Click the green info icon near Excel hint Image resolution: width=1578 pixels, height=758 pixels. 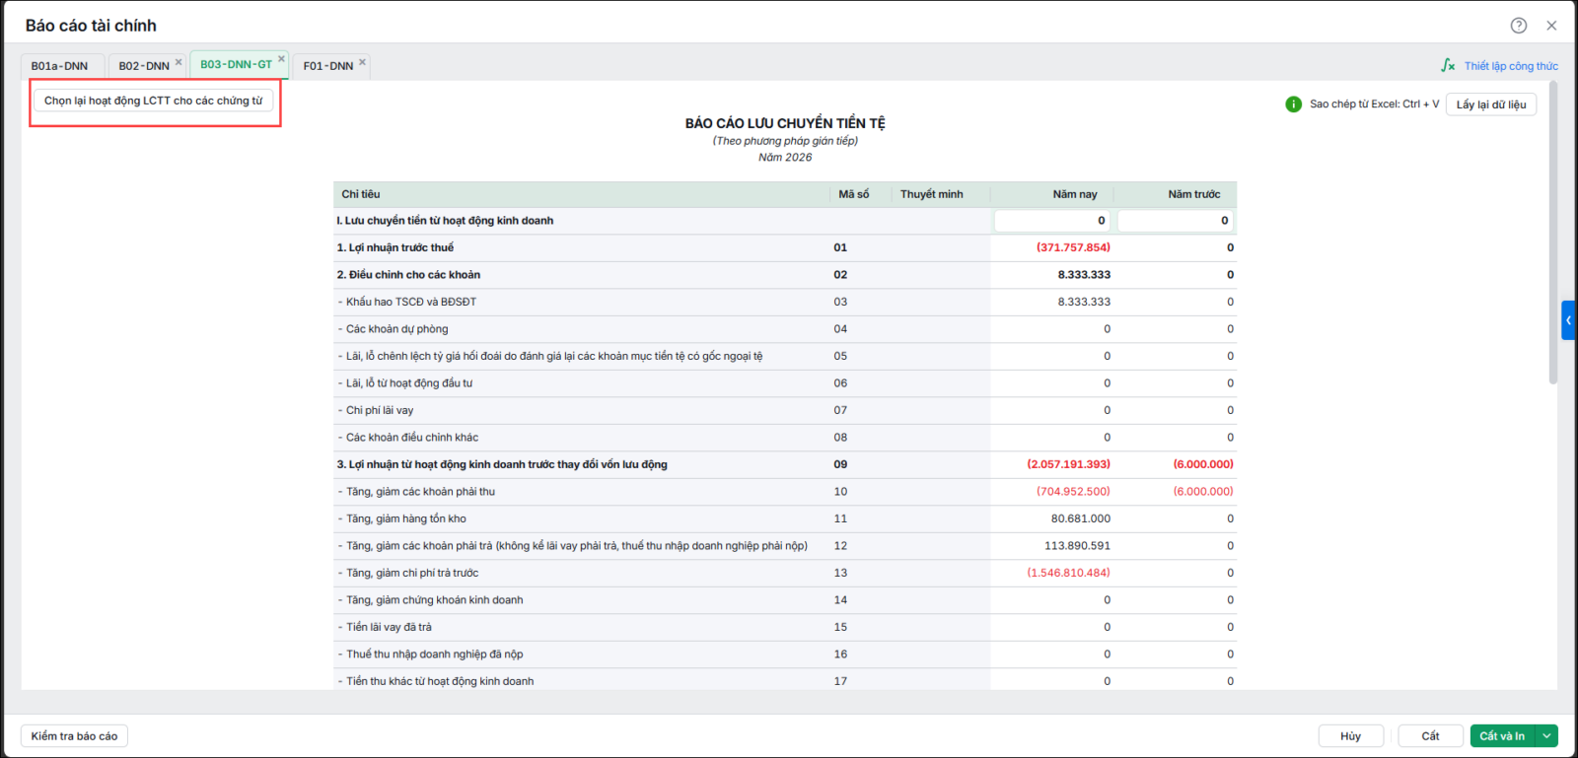tap(1293, 103)
